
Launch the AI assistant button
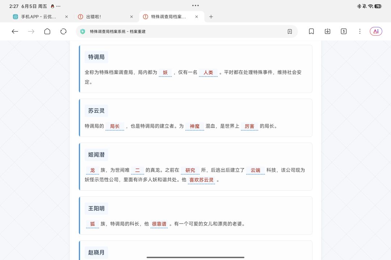pyautogui.click(x=376, y=31)
